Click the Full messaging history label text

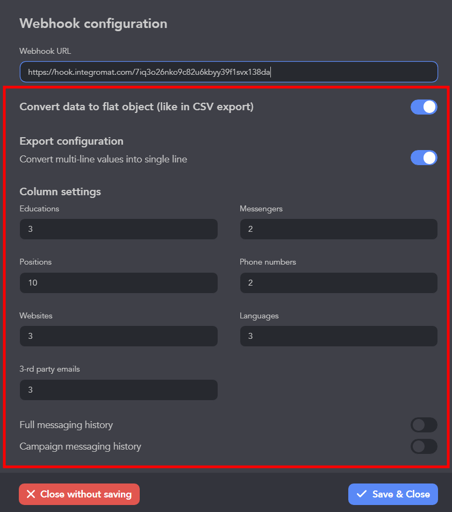66,425
